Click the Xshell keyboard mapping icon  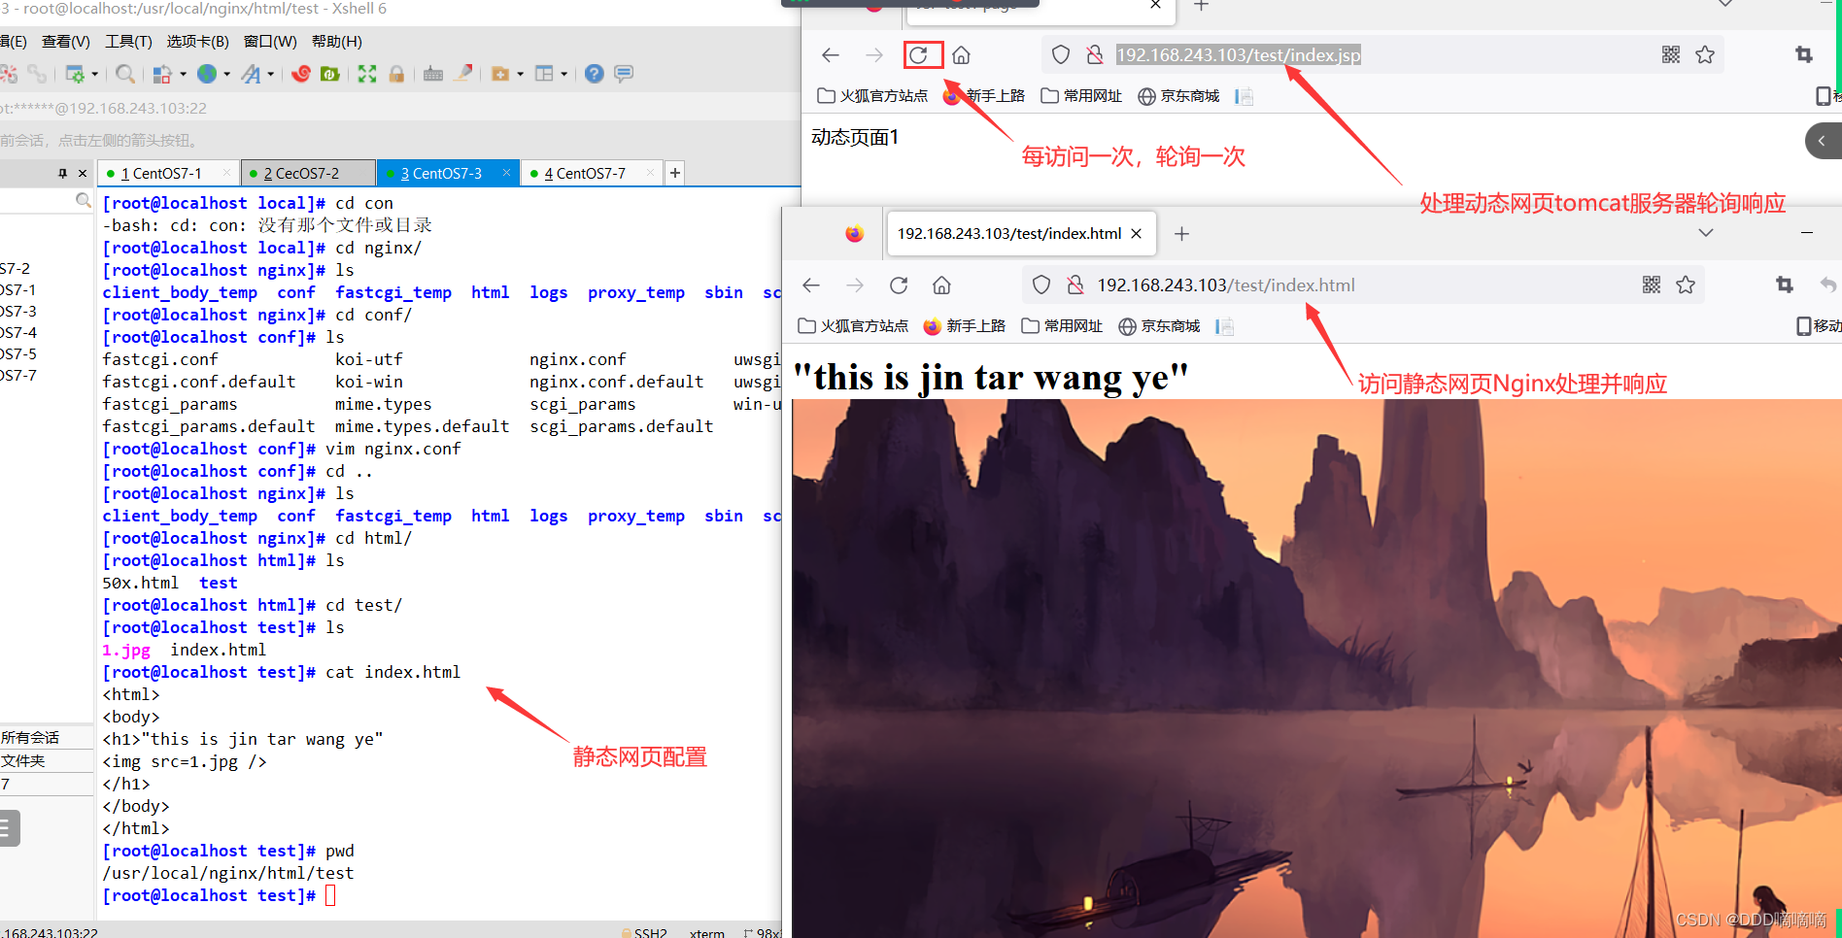(433, 74)
